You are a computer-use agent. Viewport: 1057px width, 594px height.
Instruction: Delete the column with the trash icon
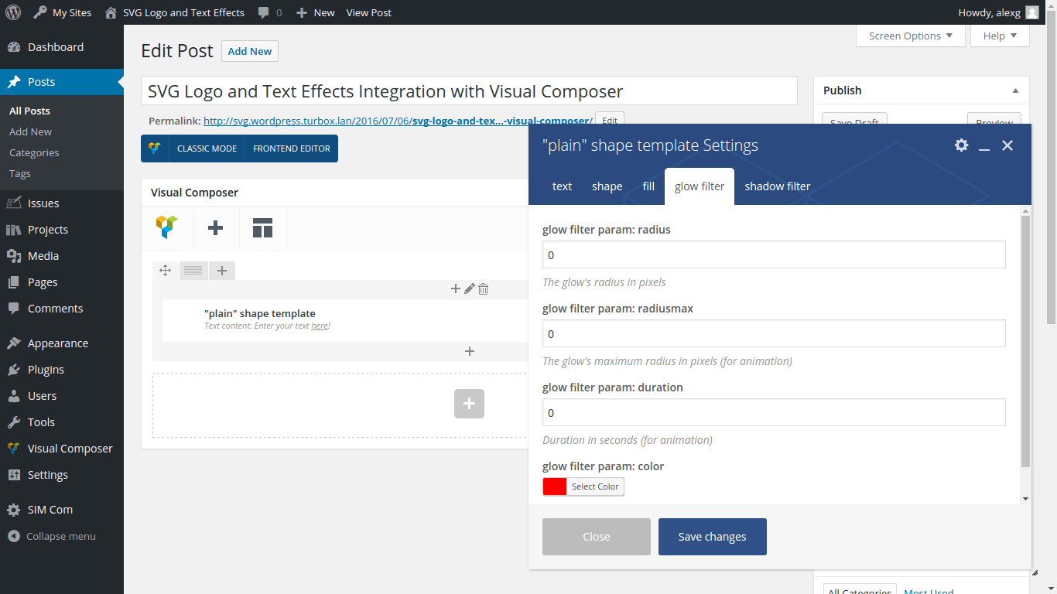(x=484, y=288)
